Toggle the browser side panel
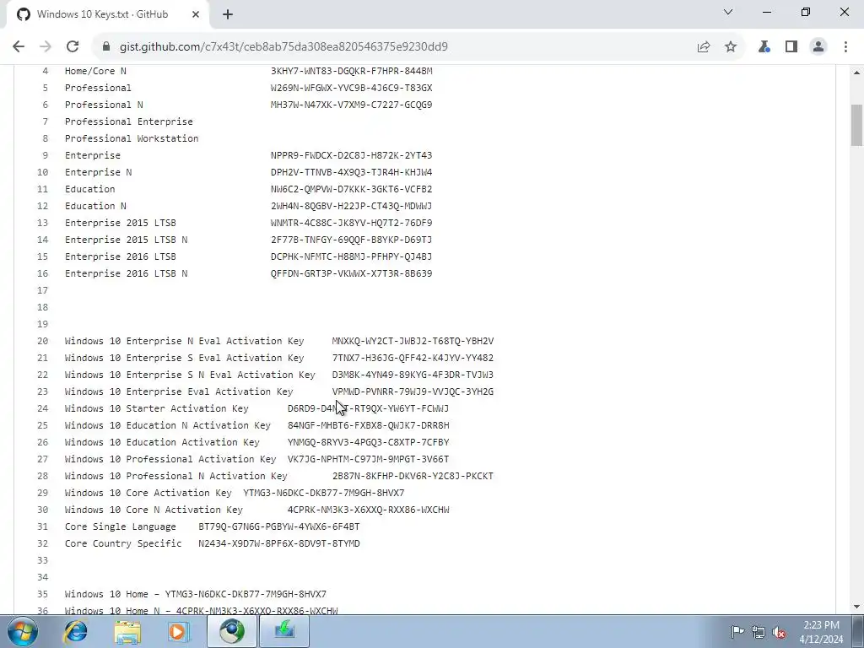This screenshot has height=648, width=864. (791, 47)
